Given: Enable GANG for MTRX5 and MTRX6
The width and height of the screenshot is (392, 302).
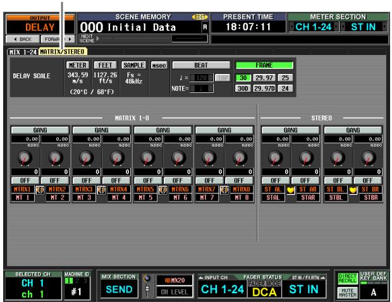Looking at the screenshot, I should 163,130.
